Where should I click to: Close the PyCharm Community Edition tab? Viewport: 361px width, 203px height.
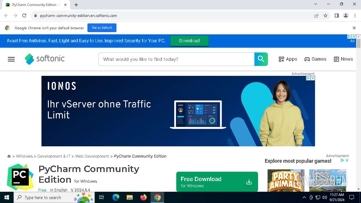pos(65,5)
